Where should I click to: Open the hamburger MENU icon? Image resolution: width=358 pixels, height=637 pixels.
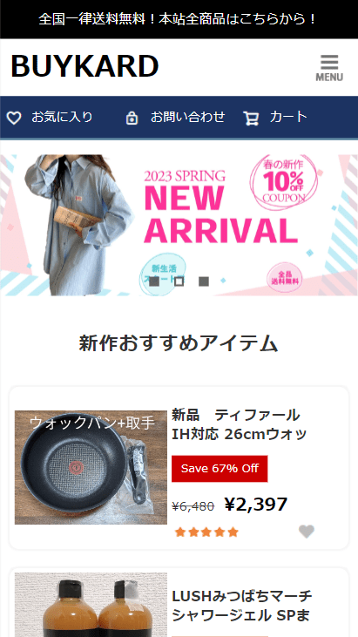329,67
